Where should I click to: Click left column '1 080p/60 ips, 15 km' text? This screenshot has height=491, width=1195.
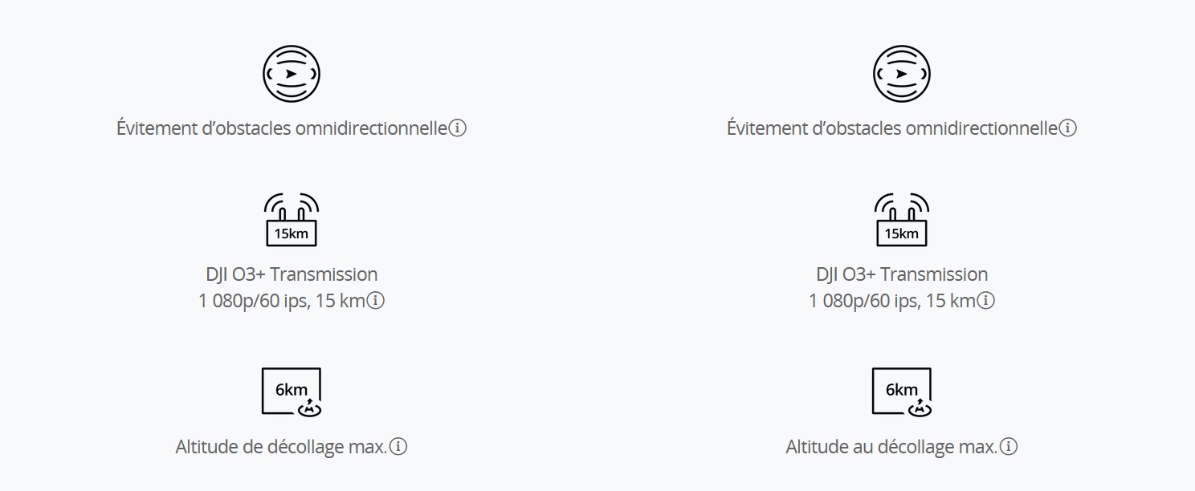point(282,302)
